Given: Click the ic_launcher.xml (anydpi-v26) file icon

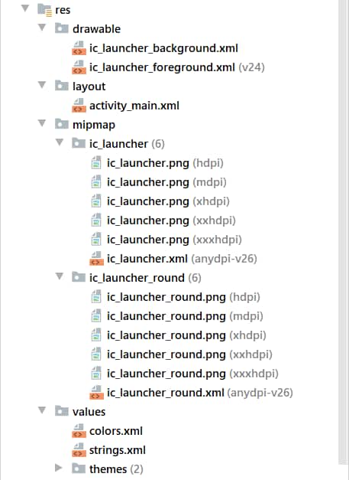Looking at the screenshot, I should point(96,259).
